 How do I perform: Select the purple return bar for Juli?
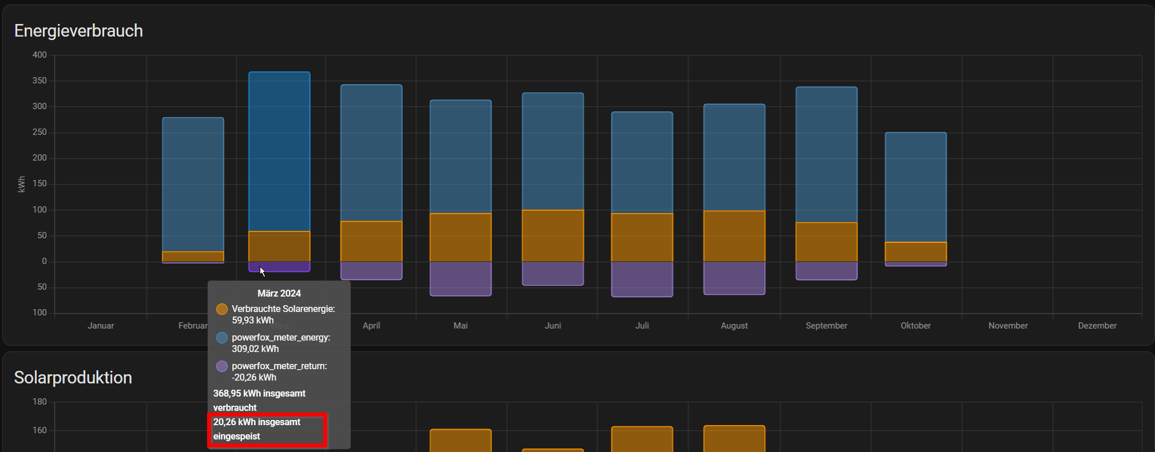[x=642, y=279]
